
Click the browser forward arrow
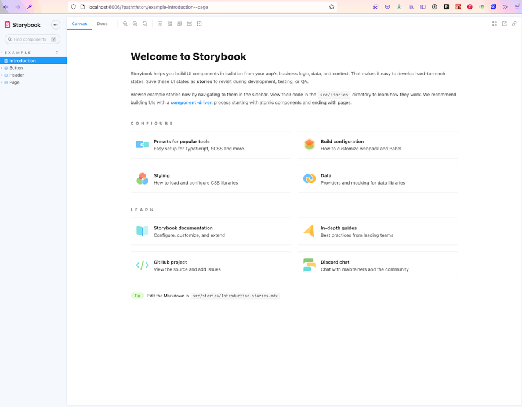click(x=17, y=6)
